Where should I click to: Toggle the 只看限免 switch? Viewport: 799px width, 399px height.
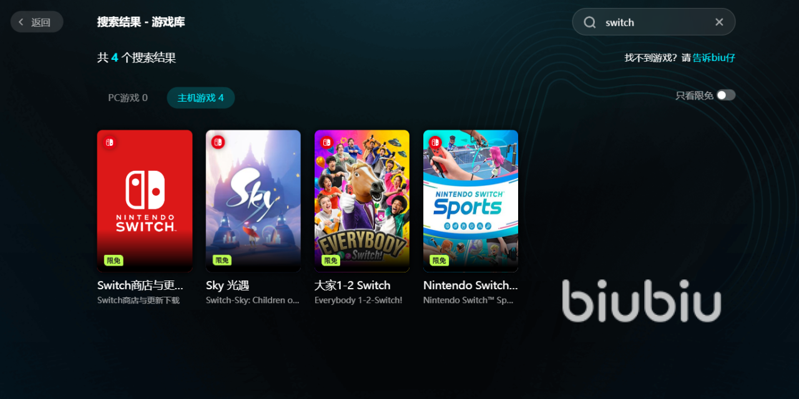726,95
